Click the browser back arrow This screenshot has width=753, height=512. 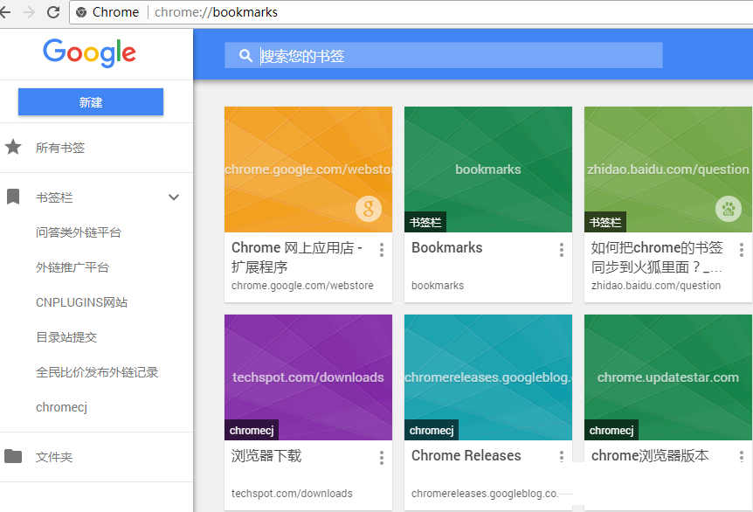[x=4, y=12]
